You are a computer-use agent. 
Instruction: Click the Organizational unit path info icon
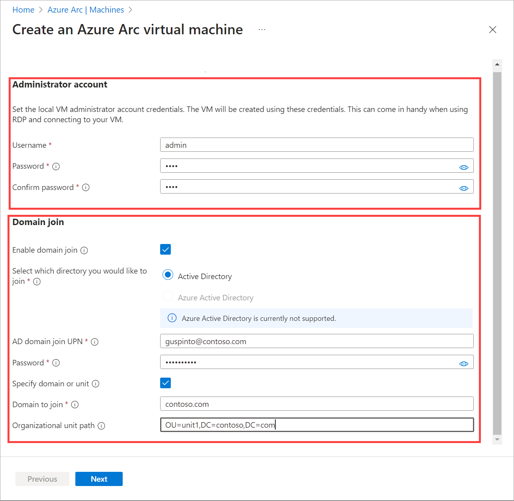[102, 426]
